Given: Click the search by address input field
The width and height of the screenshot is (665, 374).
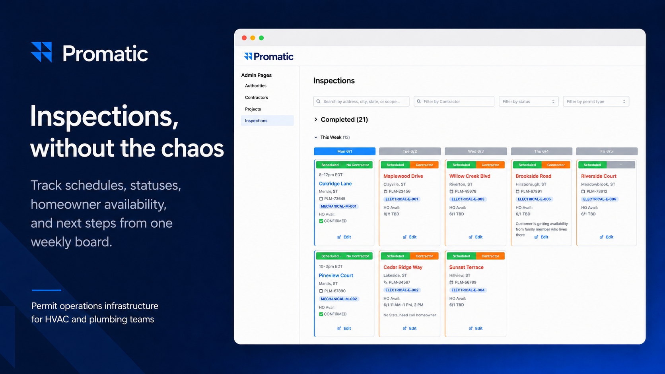Looking at the screenshot, I should (x=361, y=102).
